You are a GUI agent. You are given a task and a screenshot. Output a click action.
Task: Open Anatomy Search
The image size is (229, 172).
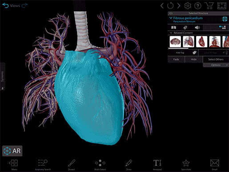(43, 164)
